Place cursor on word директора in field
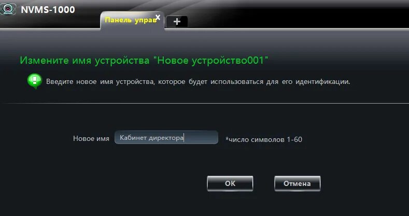 [x=166, y=138]
